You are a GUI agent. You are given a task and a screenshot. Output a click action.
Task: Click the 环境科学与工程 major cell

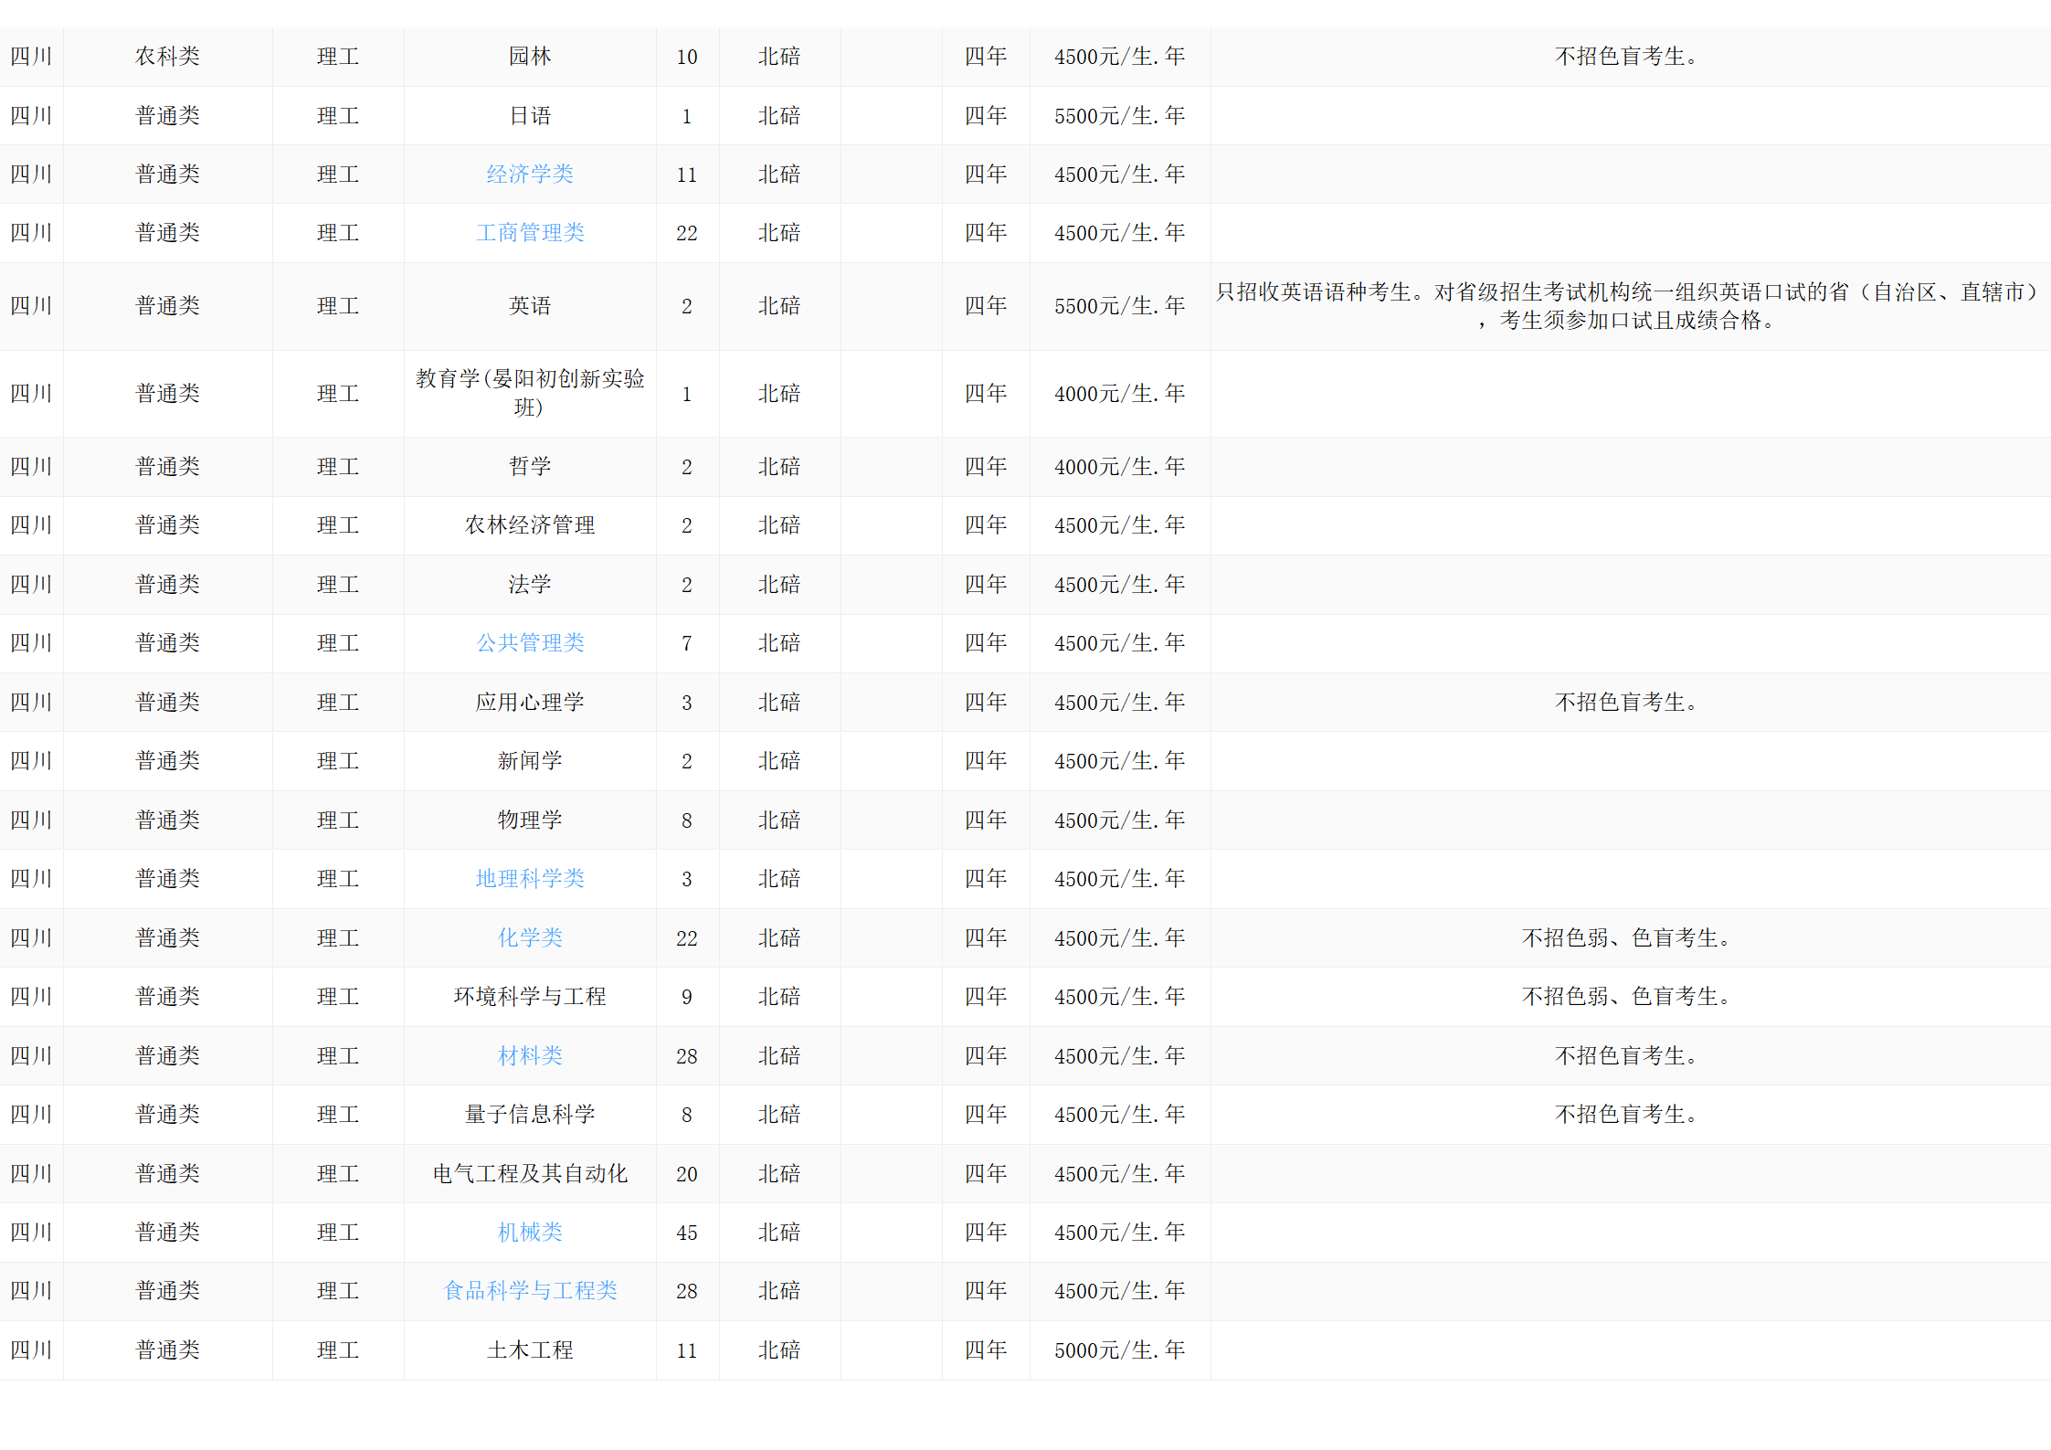[x=530, y=997]
